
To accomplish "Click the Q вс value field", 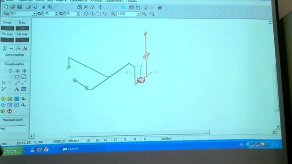I will click(22, 28).
